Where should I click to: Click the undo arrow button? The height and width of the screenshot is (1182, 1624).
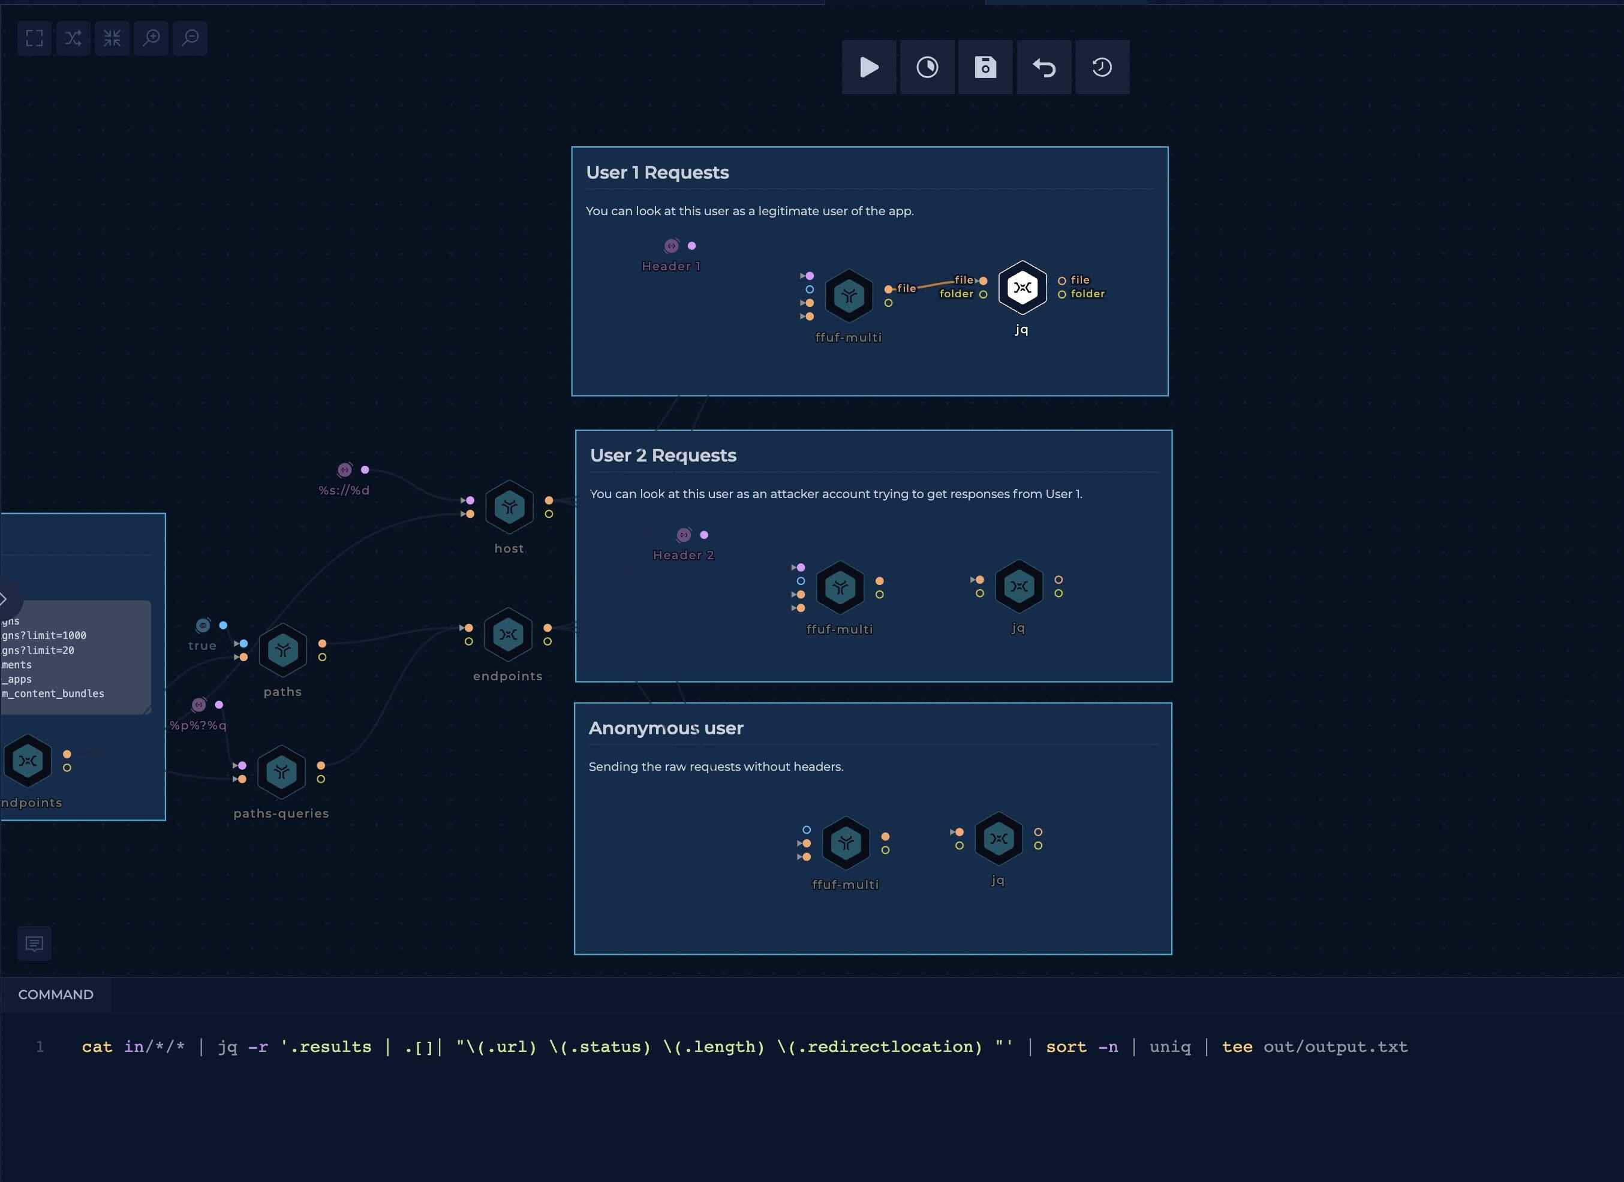click(x=1044, y=67)
